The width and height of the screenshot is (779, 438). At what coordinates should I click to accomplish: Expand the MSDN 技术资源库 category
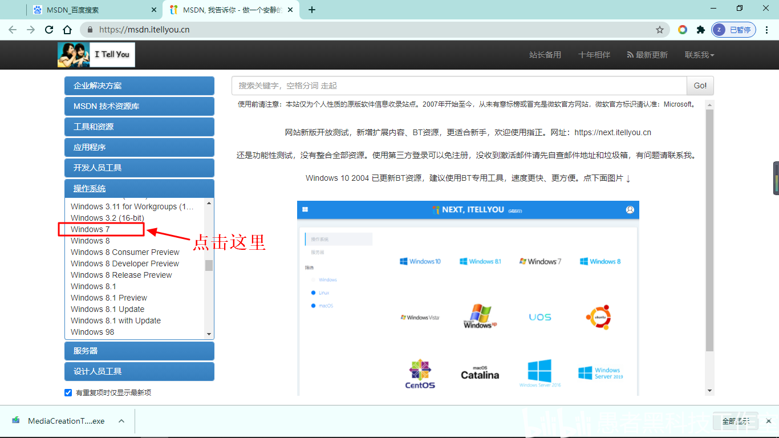tap(139, 106)
